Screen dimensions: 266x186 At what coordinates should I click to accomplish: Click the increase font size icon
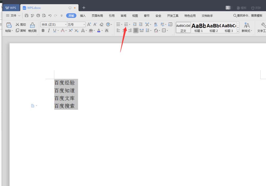coord(89,24)
